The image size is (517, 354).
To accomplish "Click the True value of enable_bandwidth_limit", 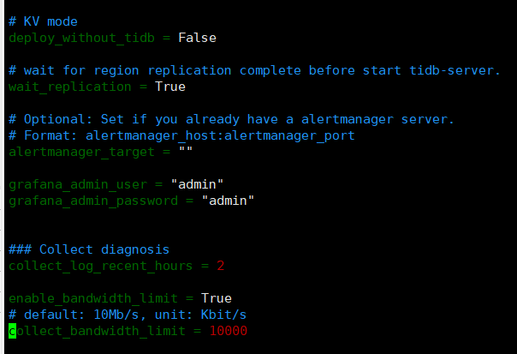I will [x=216, y=298].
